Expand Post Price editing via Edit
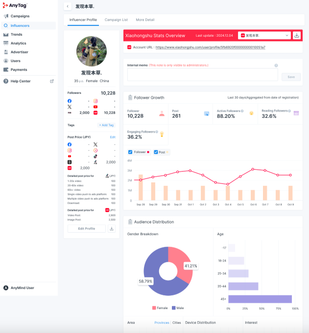The width and height of the screenshot is (309, 333). coord(113,137)
